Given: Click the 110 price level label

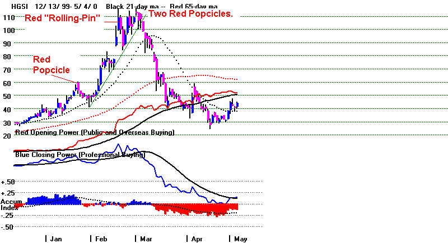Looking at the screenshot, I should pyautogui.click(x=8, y=17).
